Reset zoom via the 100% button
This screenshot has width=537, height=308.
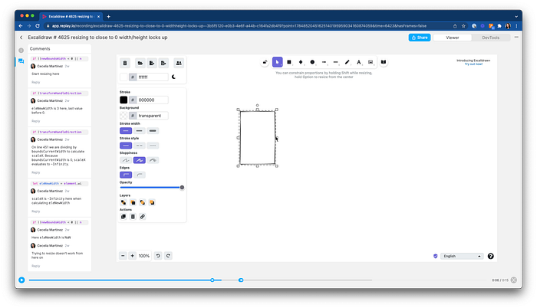[144, 256]
